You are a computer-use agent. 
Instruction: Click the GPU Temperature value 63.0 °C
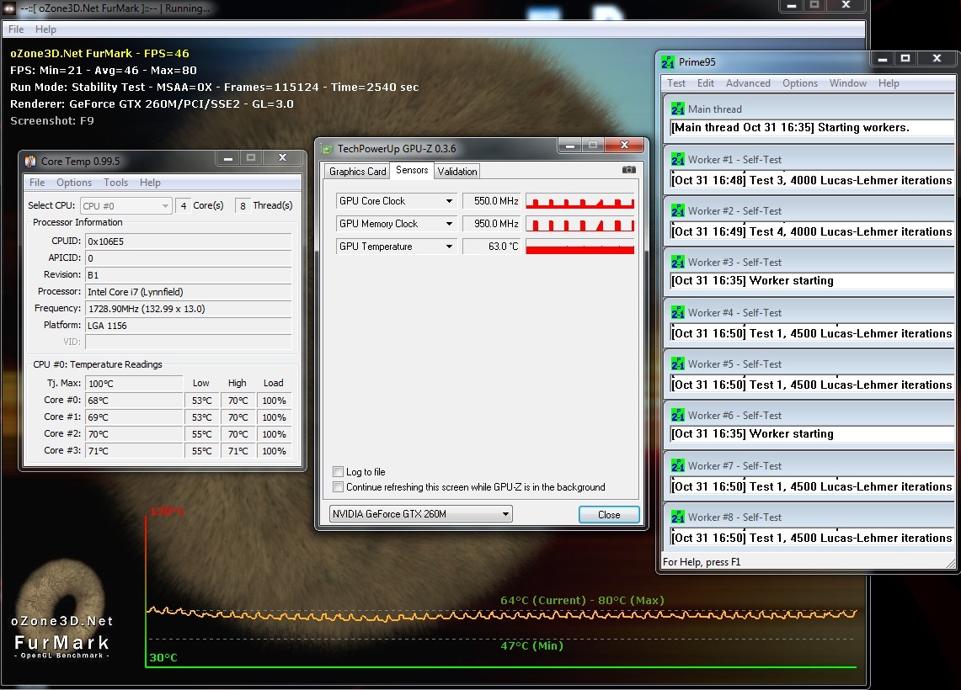(x=492, y=247)
